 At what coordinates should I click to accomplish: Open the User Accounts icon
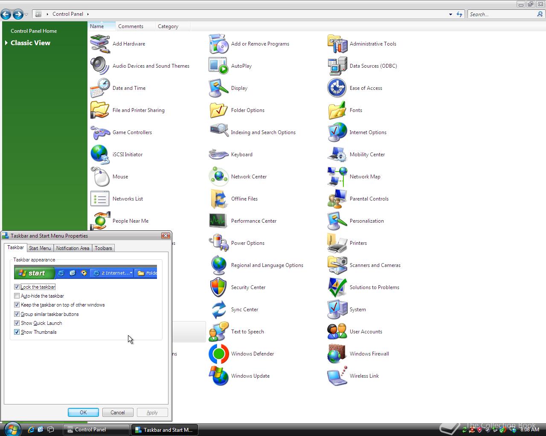pyautogui.click(x=337, y=332)
